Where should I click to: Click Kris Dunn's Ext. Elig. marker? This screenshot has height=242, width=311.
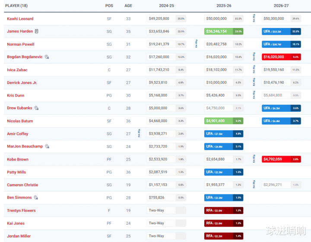pyautogui.click(x=254, y=94)
